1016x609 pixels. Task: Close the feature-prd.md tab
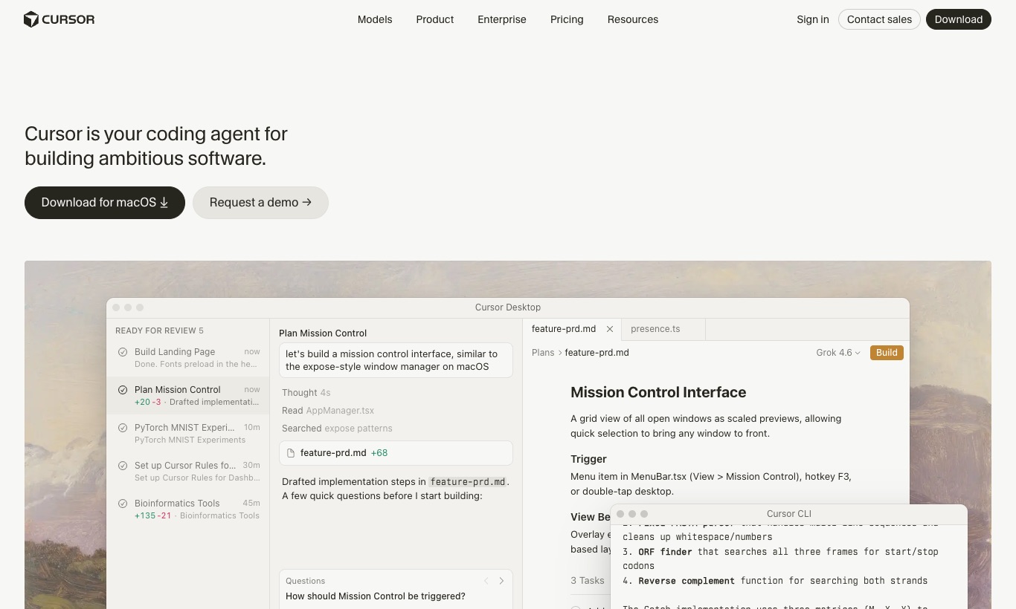pyautogui.click(x=610, y=329)
